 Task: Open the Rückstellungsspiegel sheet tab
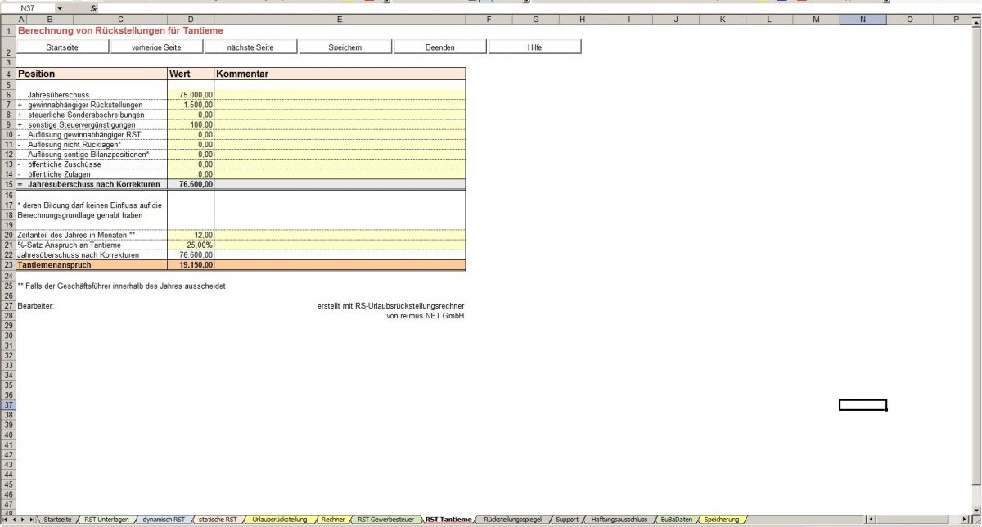tap(512, 520)
